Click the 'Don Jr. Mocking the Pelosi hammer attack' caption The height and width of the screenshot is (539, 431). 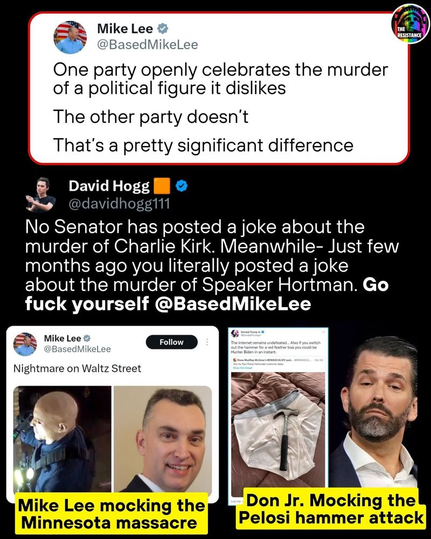331,509
